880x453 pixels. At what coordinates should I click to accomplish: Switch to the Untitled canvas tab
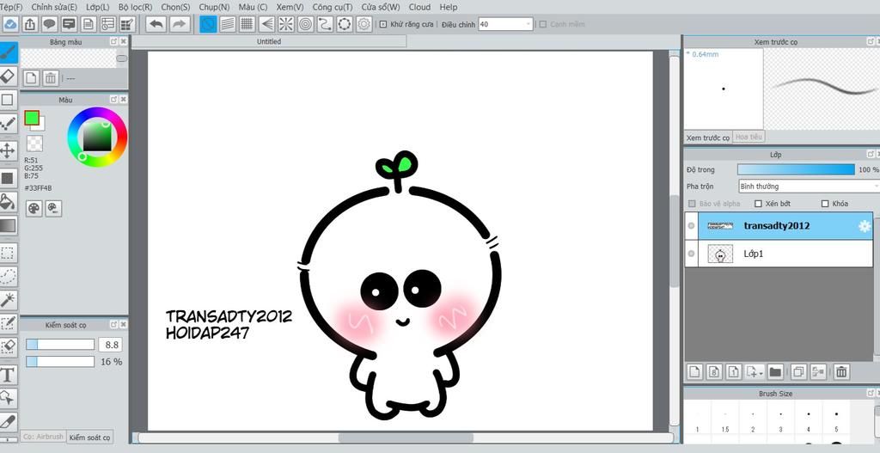269,41
